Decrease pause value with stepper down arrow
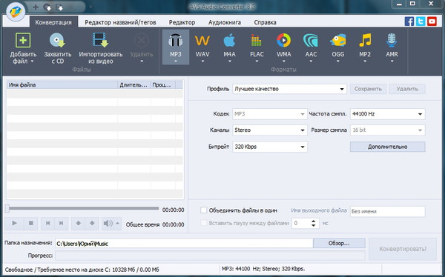Viewport: 445px width, 277px height. pyautogui.click(x=313, y=225)
